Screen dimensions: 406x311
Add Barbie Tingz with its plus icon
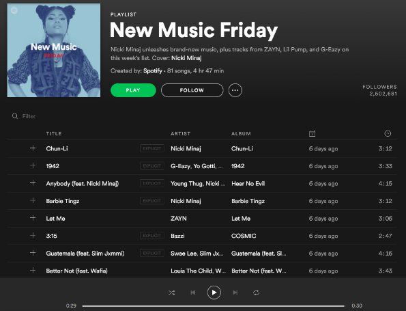click(x=33, y=200)
